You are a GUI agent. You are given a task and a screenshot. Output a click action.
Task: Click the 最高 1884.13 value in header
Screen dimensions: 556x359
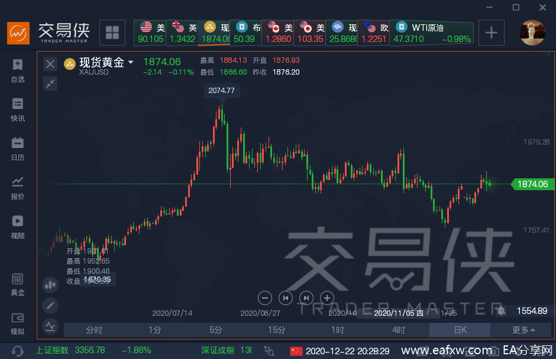pyautogui.click(x=233, y=60)
